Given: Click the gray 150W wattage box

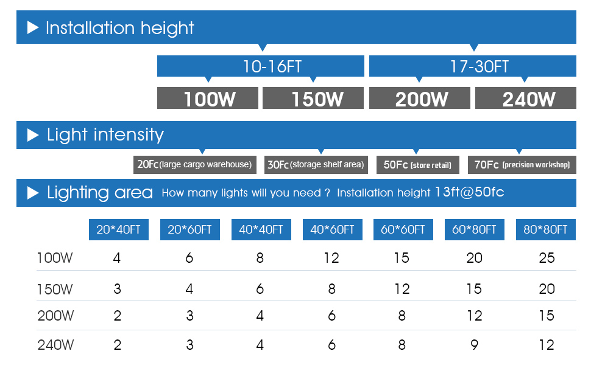Looking at the screenshot, I should (x=313, y=99).
